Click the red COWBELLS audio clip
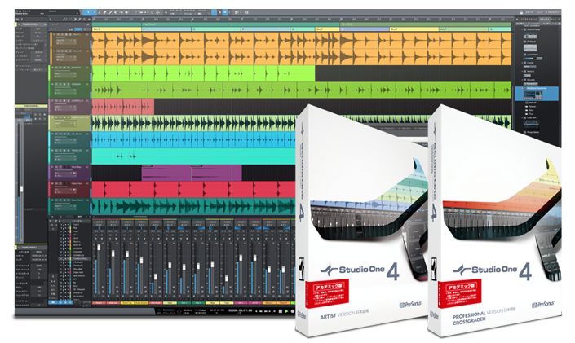This screenshot has height=343, width=575. [x=123, y=107]
